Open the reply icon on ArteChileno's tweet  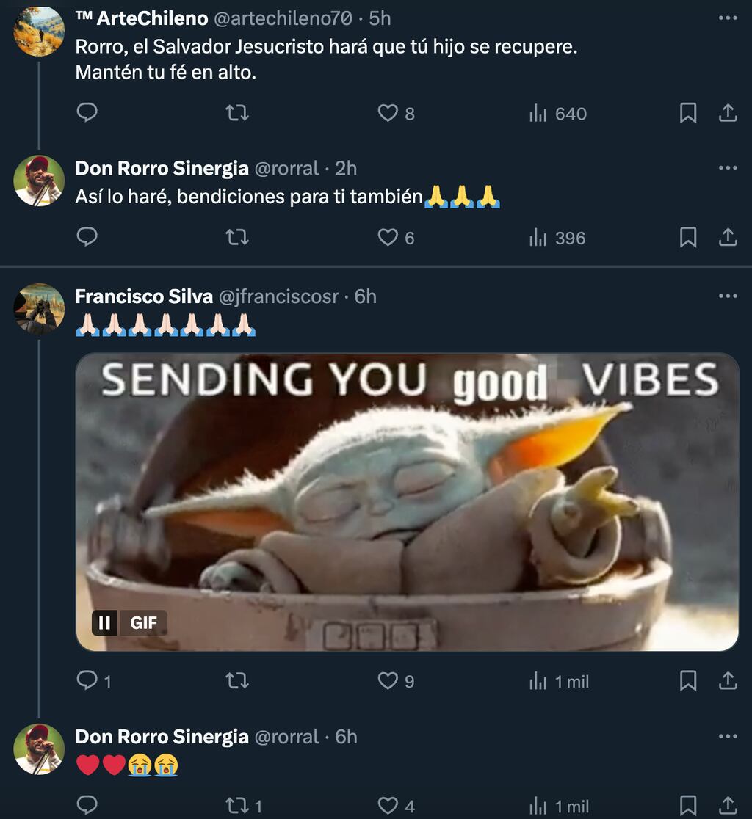(x=87, y=114)
